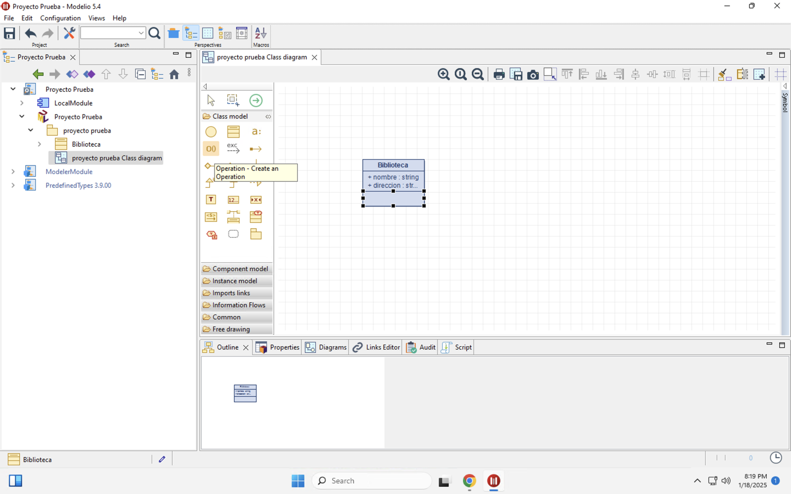
Task: Select the Operation tool in the palette
Action: click(211, 149)
